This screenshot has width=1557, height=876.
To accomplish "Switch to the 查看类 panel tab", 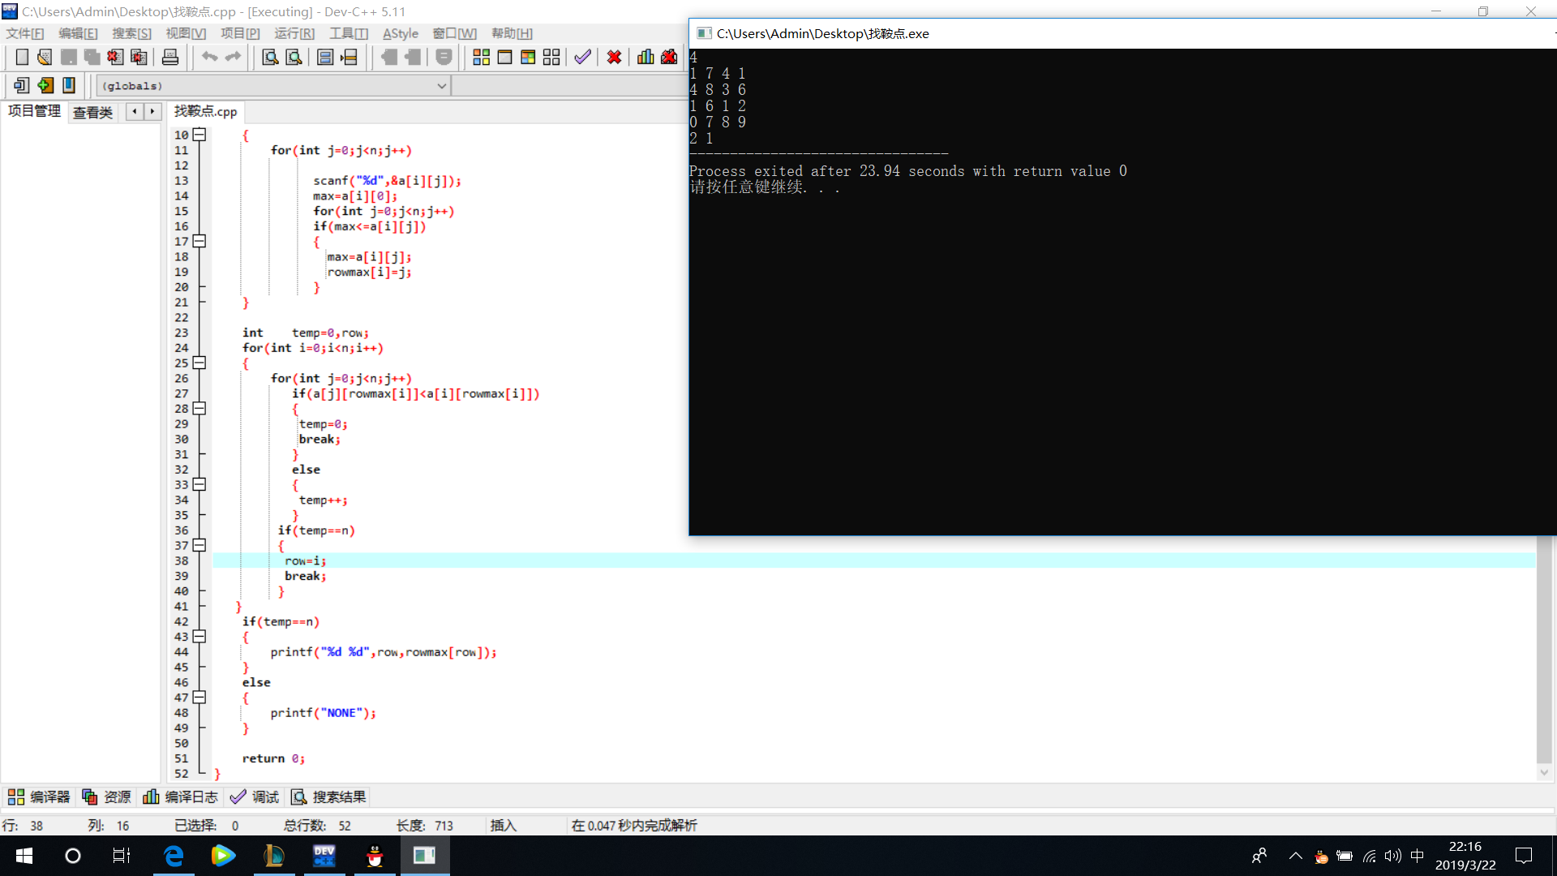I will (x=92, y=112).
